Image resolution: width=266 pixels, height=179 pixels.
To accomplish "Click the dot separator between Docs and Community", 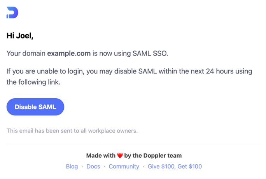I will (105, 167).
